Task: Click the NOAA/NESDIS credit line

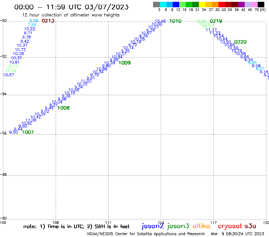Action: 146,234
